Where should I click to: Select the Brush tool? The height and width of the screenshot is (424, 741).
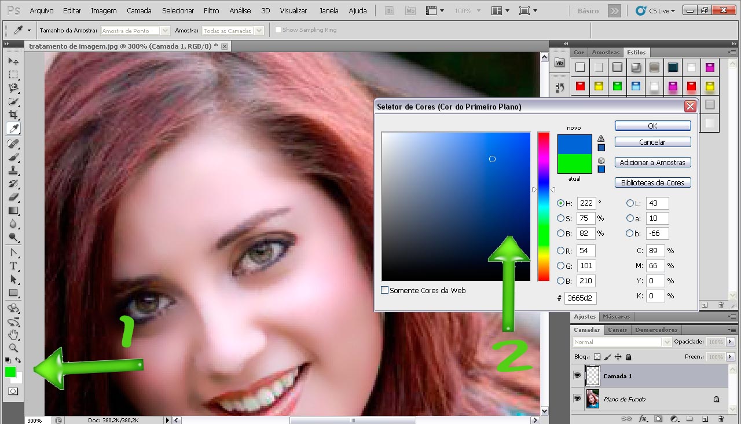[x=13, y=157]
